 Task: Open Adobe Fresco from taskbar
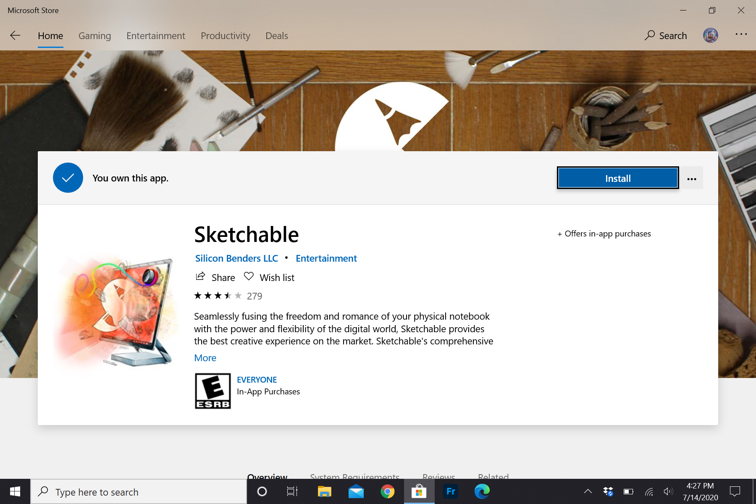click(451, 491)
